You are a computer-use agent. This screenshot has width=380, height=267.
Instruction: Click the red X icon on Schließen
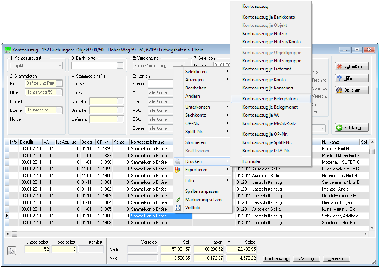tap(339, 66)
